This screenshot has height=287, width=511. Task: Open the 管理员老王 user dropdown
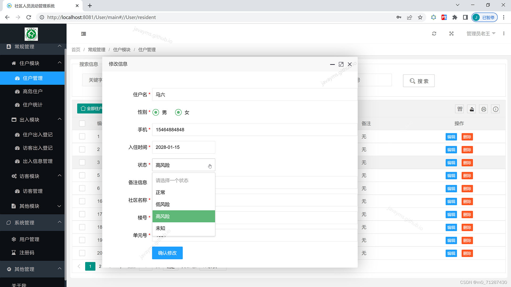point(481,34)
